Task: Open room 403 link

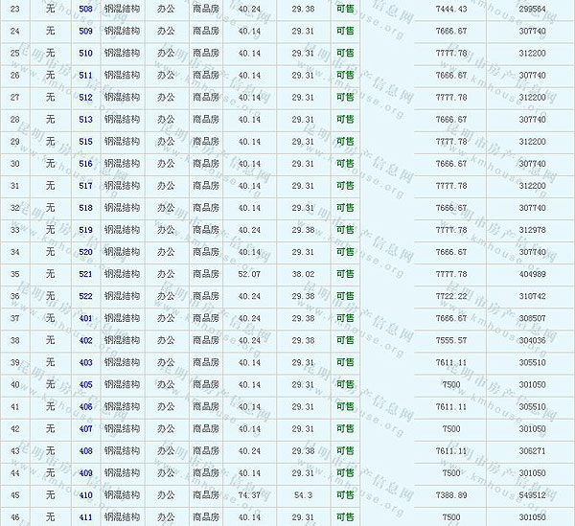Action: [x=85, y=363]
